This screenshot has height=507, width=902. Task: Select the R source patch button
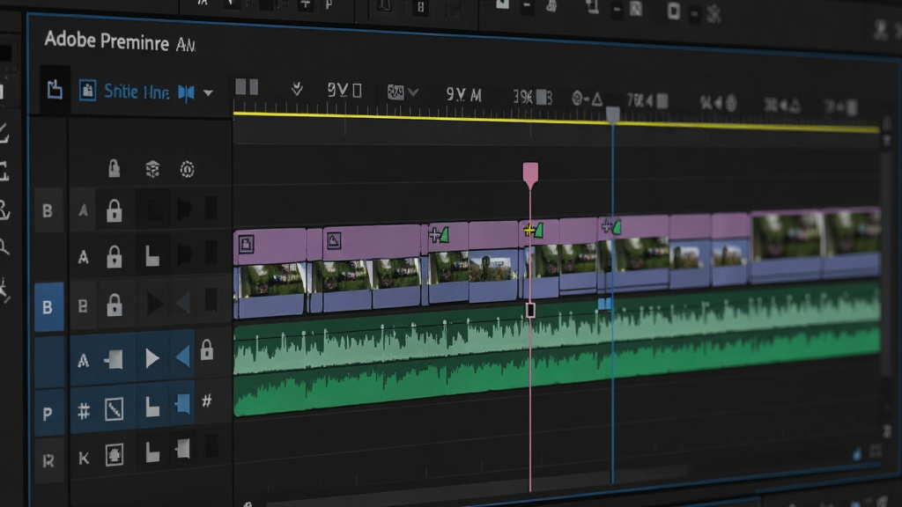[49, 461]
